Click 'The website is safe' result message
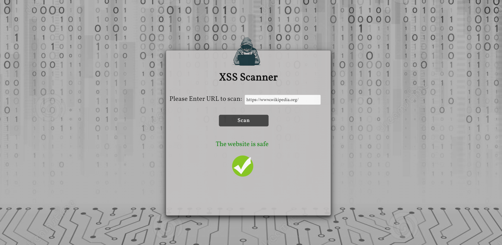 pos(242,144)
